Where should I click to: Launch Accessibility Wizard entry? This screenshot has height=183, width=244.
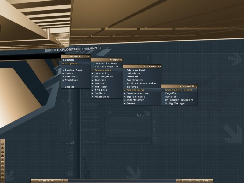[179, 90]
